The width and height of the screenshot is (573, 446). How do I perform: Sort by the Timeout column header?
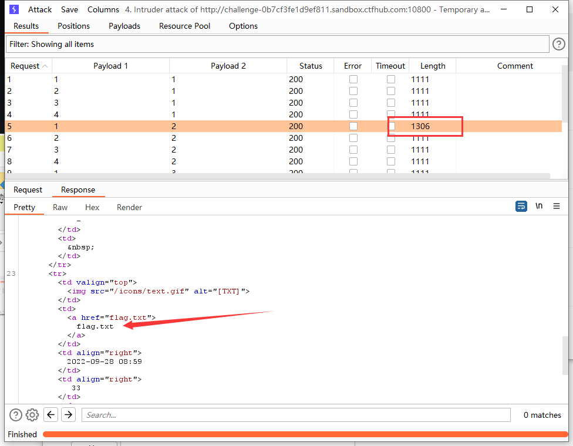(390, 66)
